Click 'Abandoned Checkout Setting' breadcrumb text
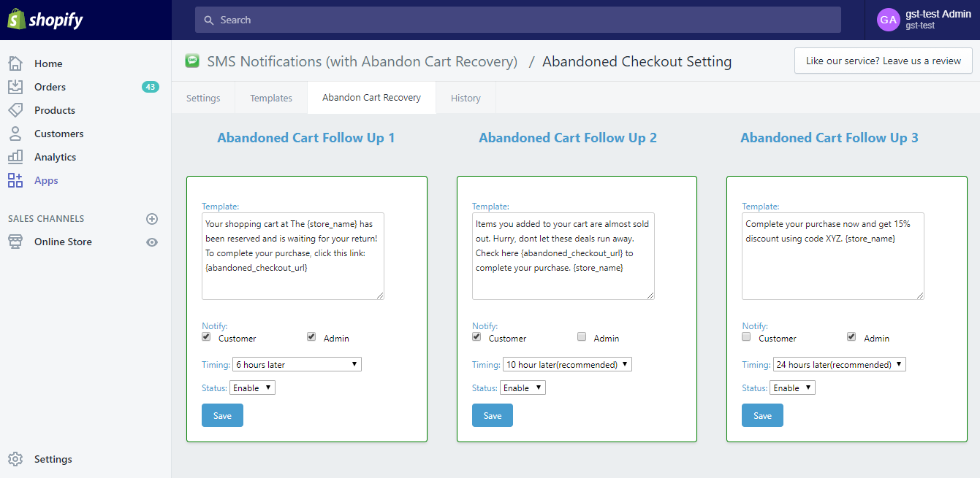The image size is (980, 478). tap(637, 61)
